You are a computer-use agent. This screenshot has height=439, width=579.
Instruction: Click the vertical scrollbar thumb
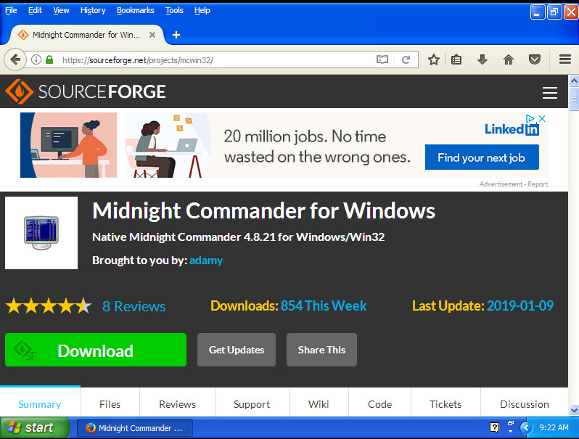pyautogui.click(x=574, y=99)
